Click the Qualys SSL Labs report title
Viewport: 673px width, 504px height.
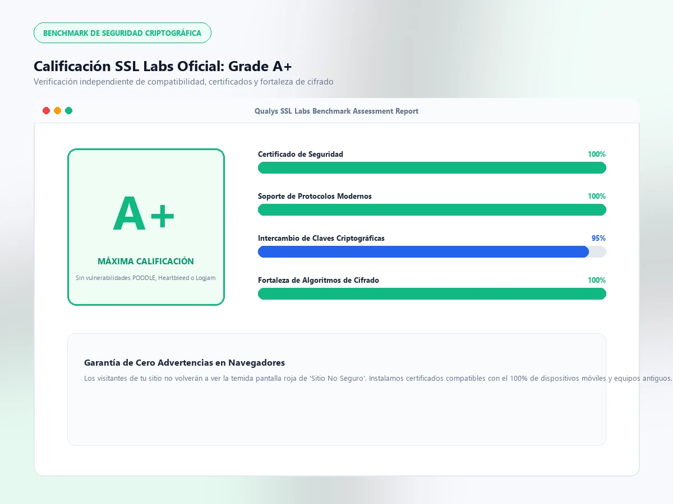tap(336, 111)
